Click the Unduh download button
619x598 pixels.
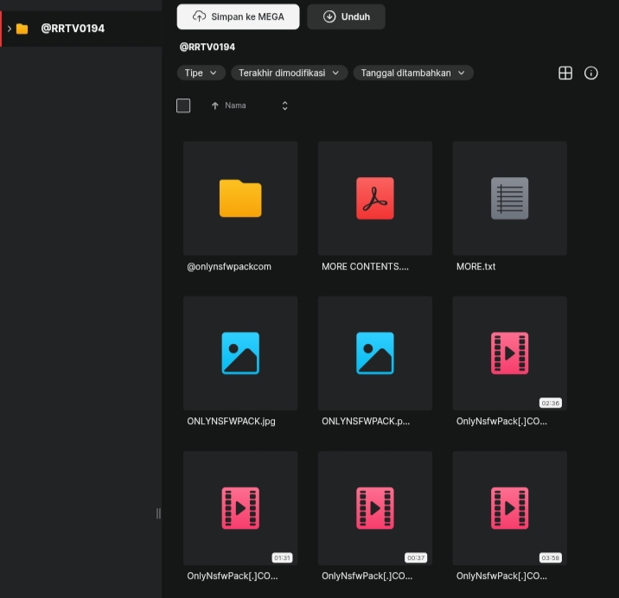coord(346,16)
